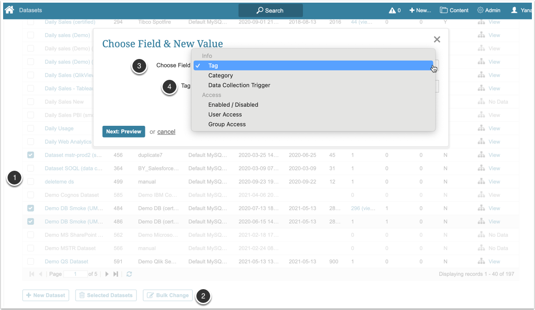Open Demo QS Dataset link

(x=67, y=262)
